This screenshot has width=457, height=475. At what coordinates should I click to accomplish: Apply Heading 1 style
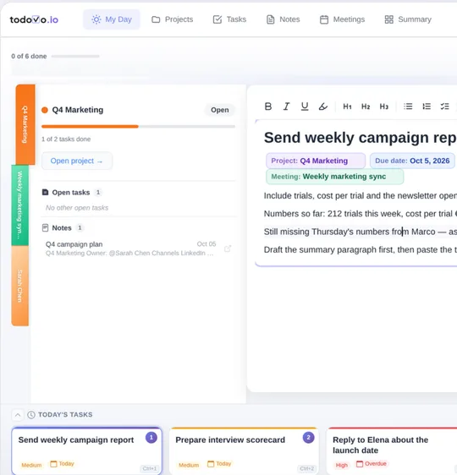pyautogui.click(x=347, y=106)
